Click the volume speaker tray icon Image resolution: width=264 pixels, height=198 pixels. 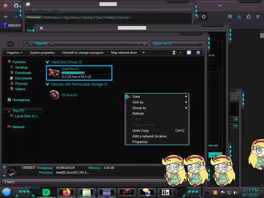tap(235, 192)
